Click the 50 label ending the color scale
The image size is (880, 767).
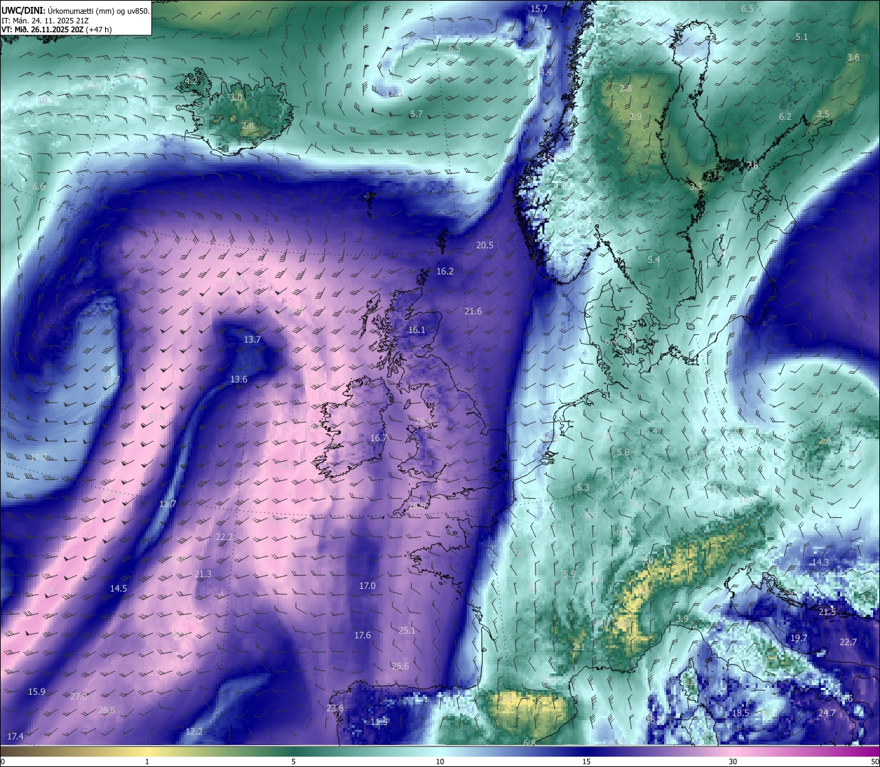click(x=874, y=761)
